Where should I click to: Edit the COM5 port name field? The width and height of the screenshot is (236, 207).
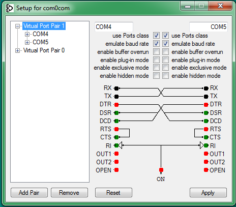pyautogui.click(x=209, y=27)
